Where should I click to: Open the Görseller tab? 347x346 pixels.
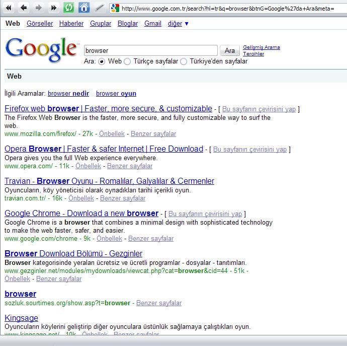coord(40,24)
